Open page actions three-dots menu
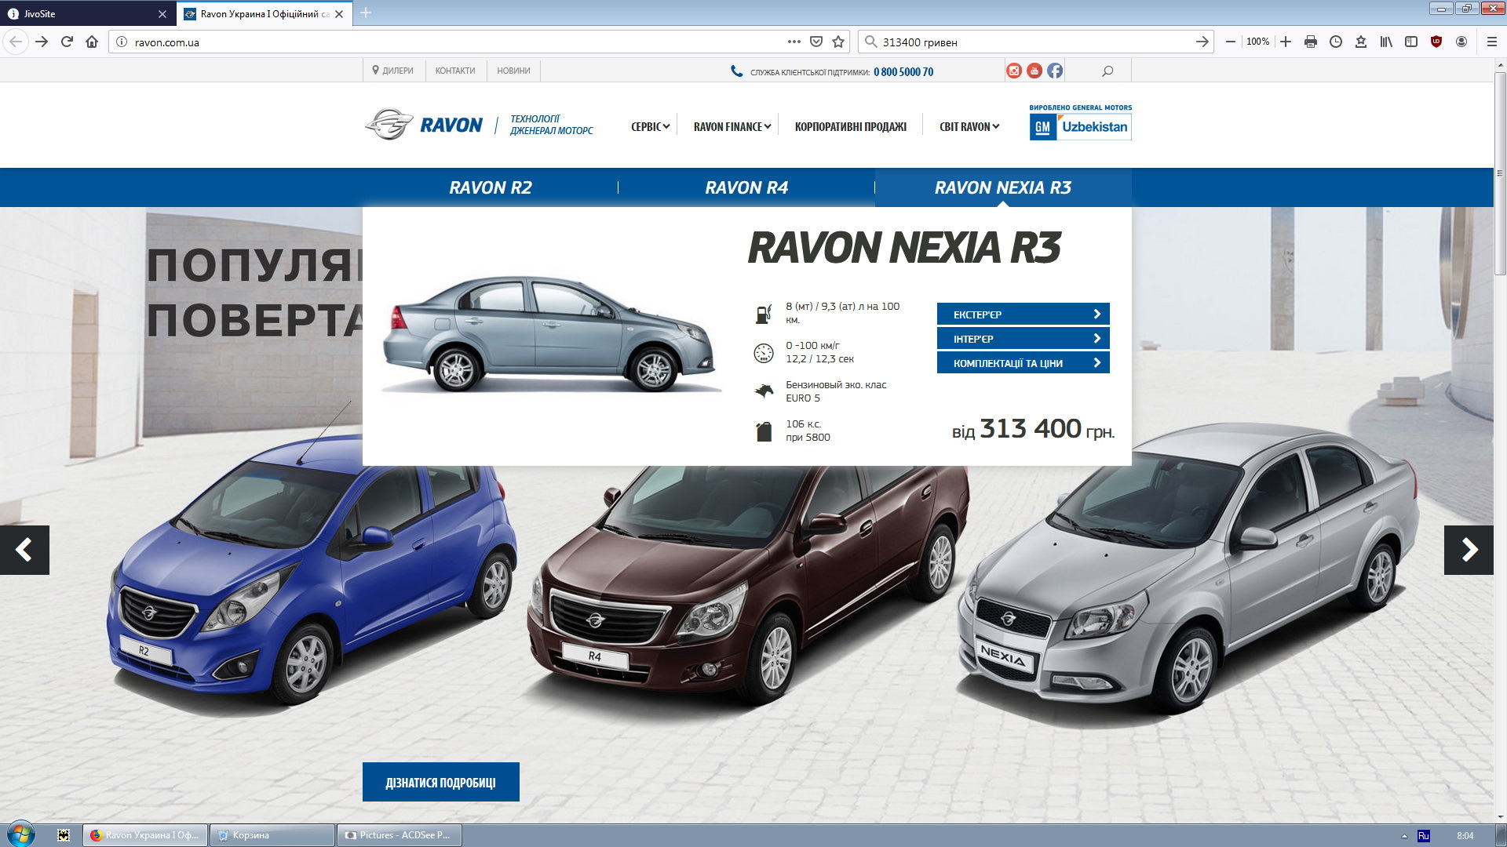Image resolution: width=1507 pixels, height=847 pixels. pyautogui.click(x=794, y=42)
